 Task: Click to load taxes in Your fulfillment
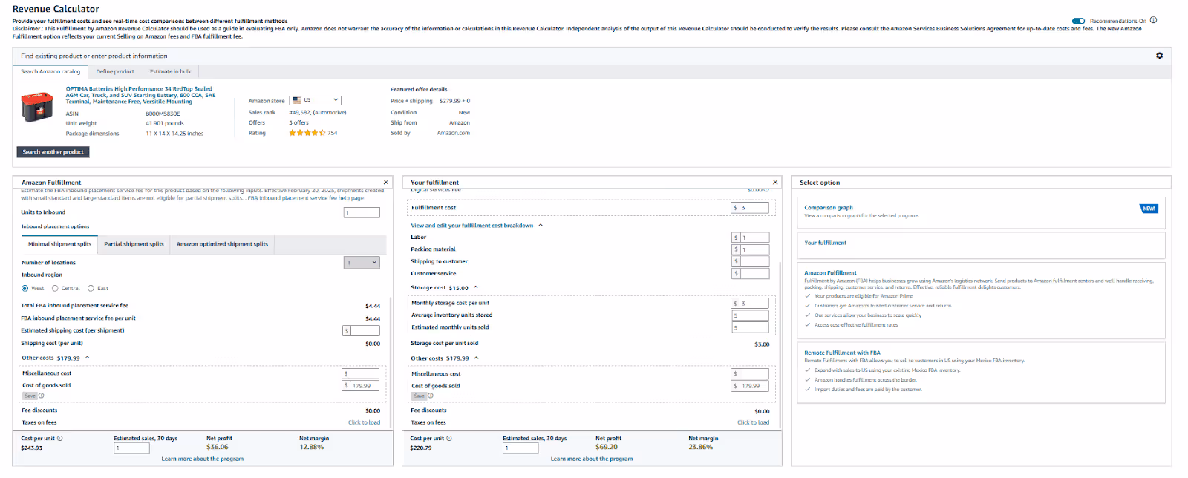click(753, 422)
